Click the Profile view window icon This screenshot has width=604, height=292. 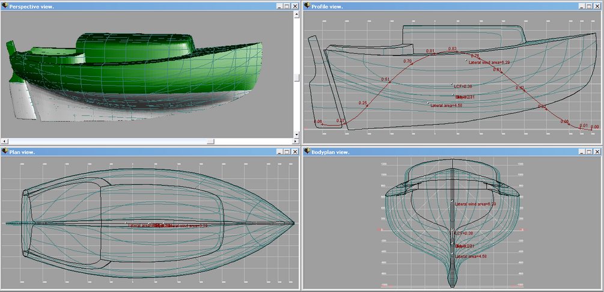(x=307, y=6)
